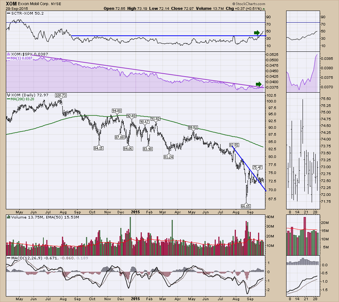This screenshot has height=302, width=339.
Task: Click the 66.55 low price label
Action: click(246, 206)
